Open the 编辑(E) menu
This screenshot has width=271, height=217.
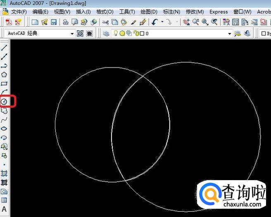coord(40,12)
